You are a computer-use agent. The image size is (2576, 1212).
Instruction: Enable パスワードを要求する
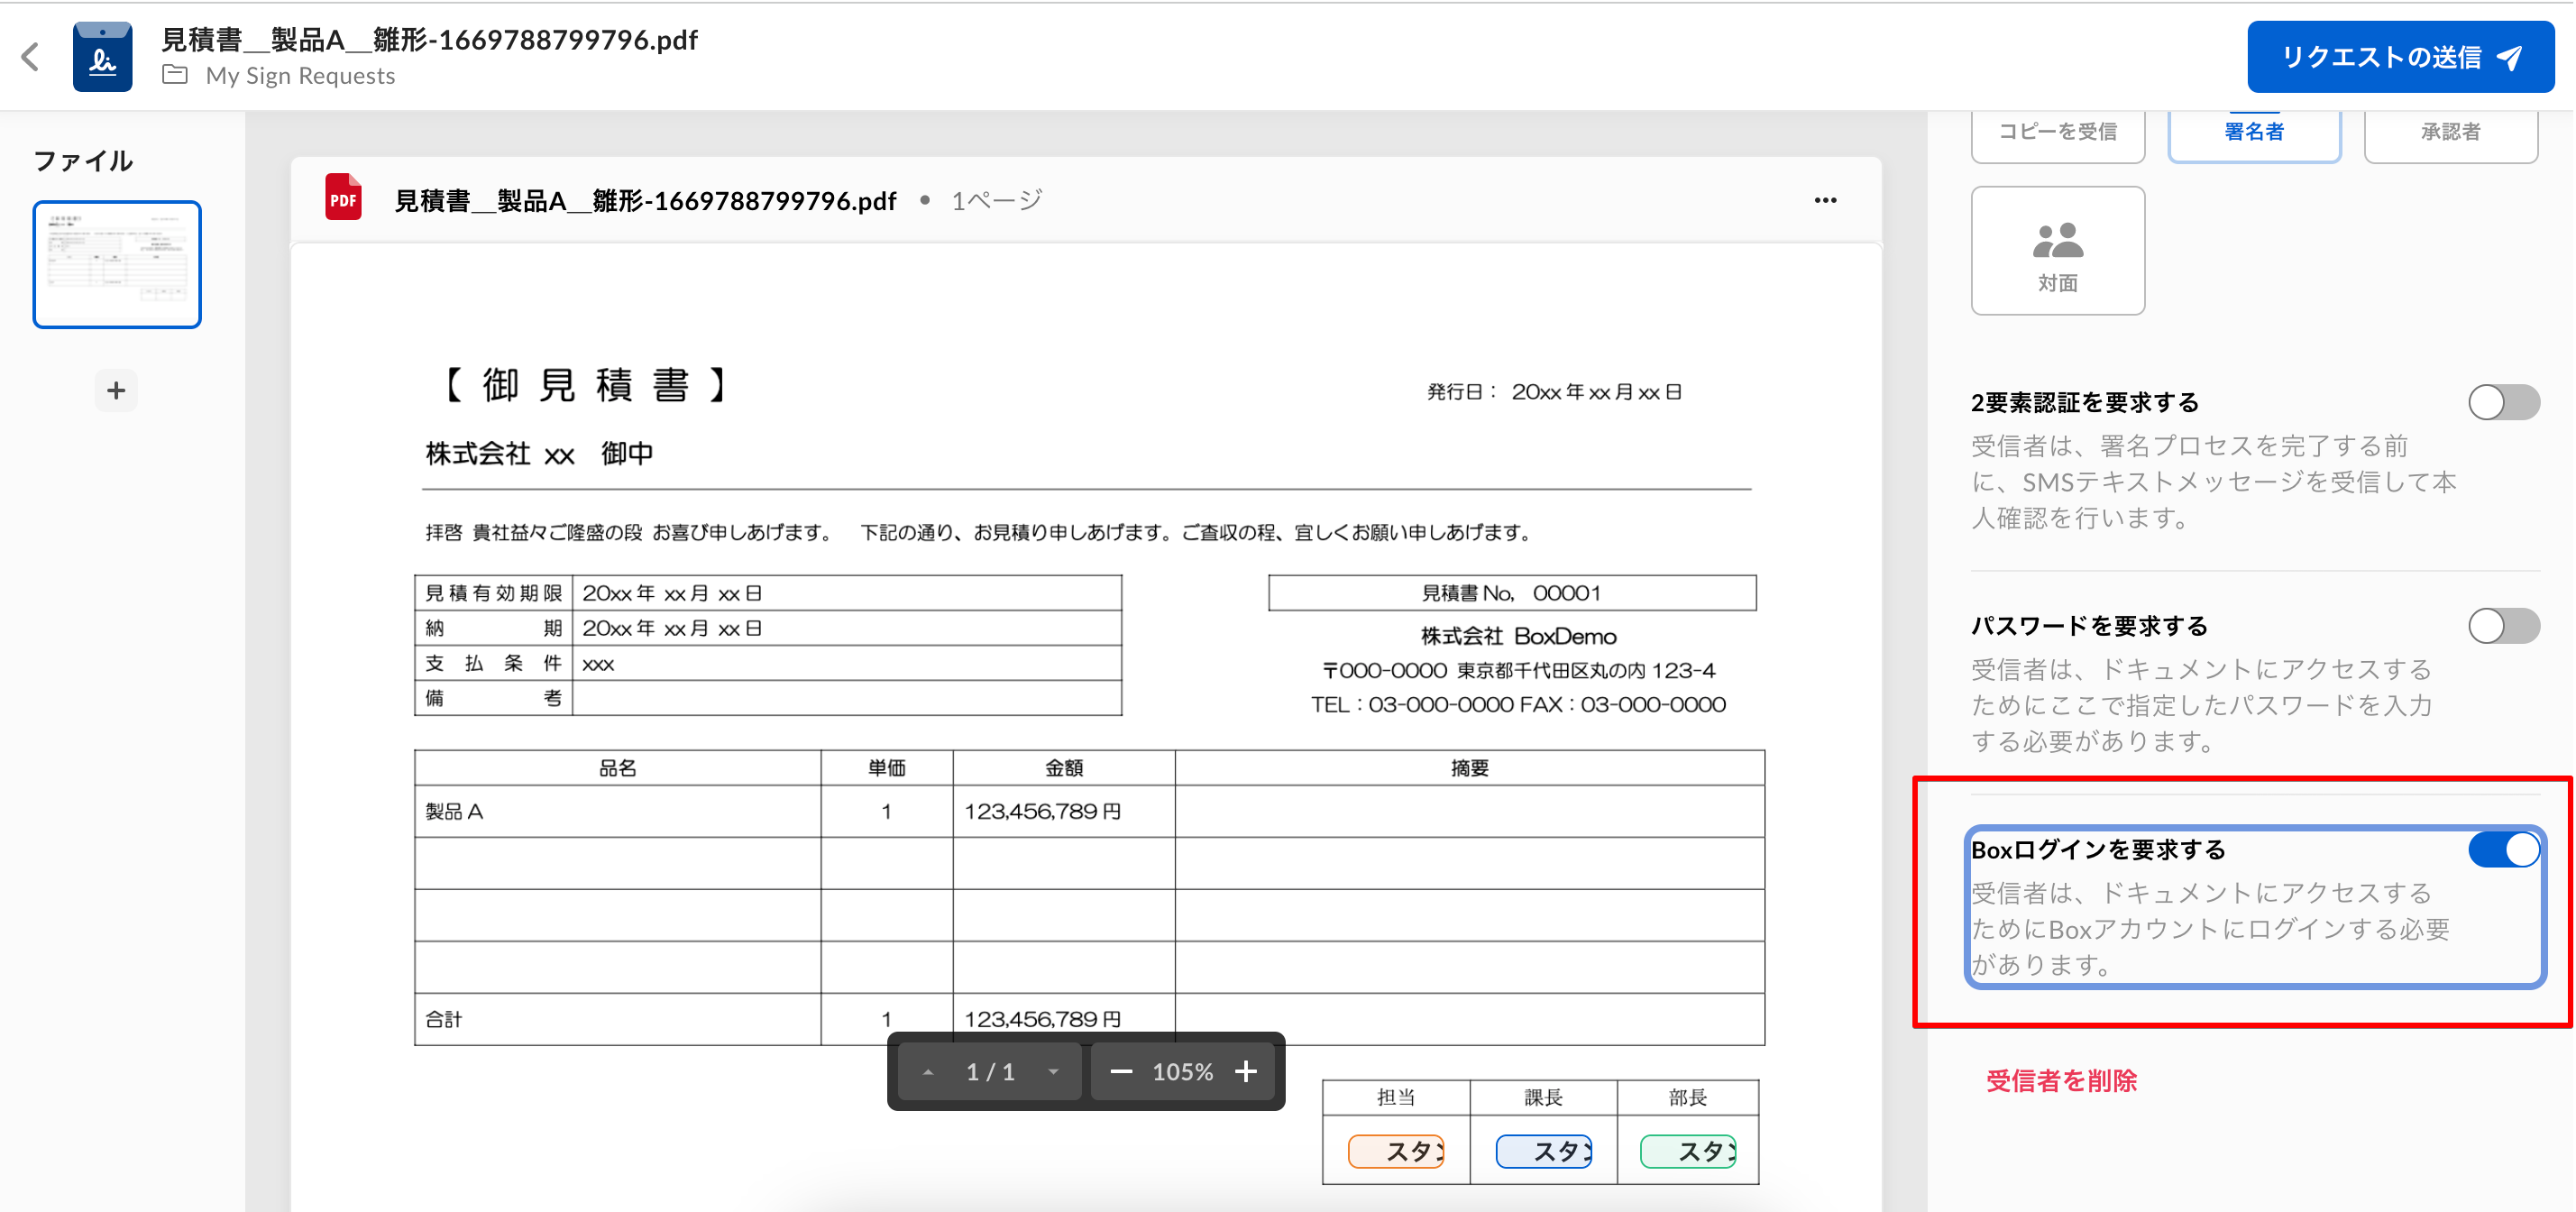(2504, 626)
